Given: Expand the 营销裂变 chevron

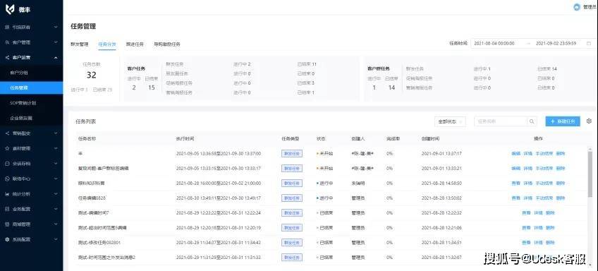Looking at the screenshot, I should 56,133.
